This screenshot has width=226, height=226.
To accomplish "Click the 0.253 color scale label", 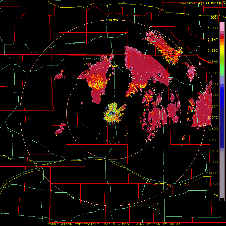I will (213, 184).
